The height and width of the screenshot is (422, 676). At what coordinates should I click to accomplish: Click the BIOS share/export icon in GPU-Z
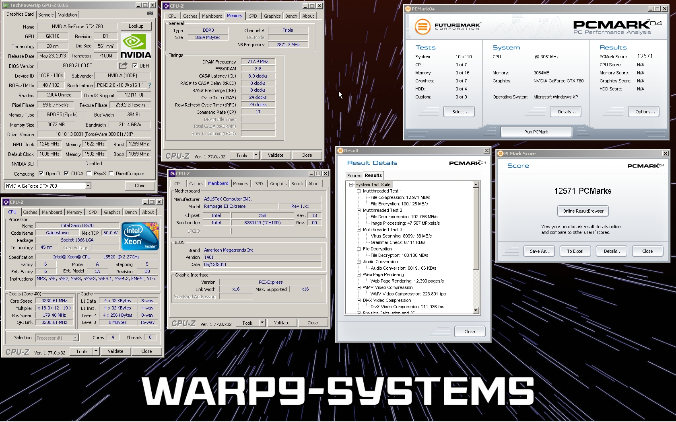click(123, 65)
